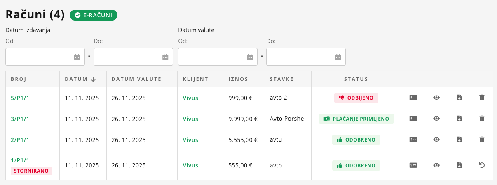This screenshot has height=185, width=497.
Task: Show stornirano invoice 1/P1/1 using eye icon
Action: click(436, 165)
